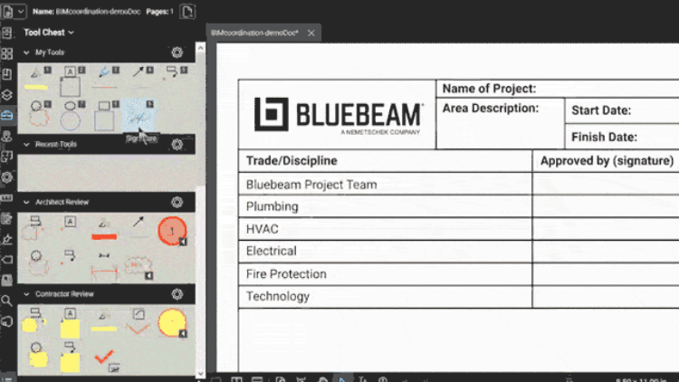The height and width of the screenshot is (382, 679).
Task: Pick the red checkmark tool in Contractor Review
Action: click(104, 358)
